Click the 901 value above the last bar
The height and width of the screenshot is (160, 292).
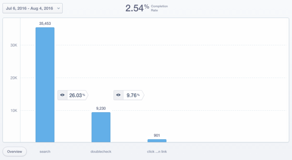tap(157, 135)
